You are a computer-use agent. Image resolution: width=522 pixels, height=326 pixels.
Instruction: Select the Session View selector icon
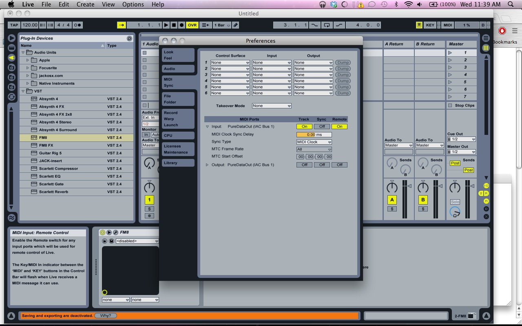[x=486, y=48]
